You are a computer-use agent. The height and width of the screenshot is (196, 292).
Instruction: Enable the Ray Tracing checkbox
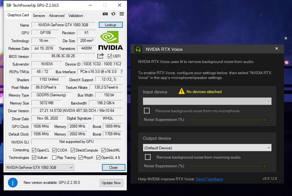click(54, 157)
